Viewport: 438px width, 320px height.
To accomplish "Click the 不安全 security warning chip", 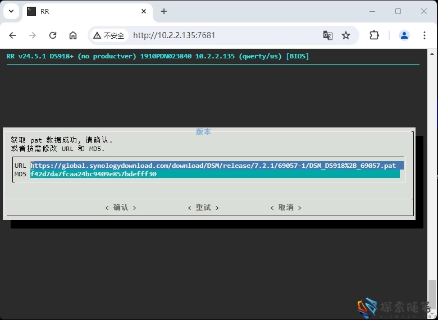I will click(x=109, y=35).
